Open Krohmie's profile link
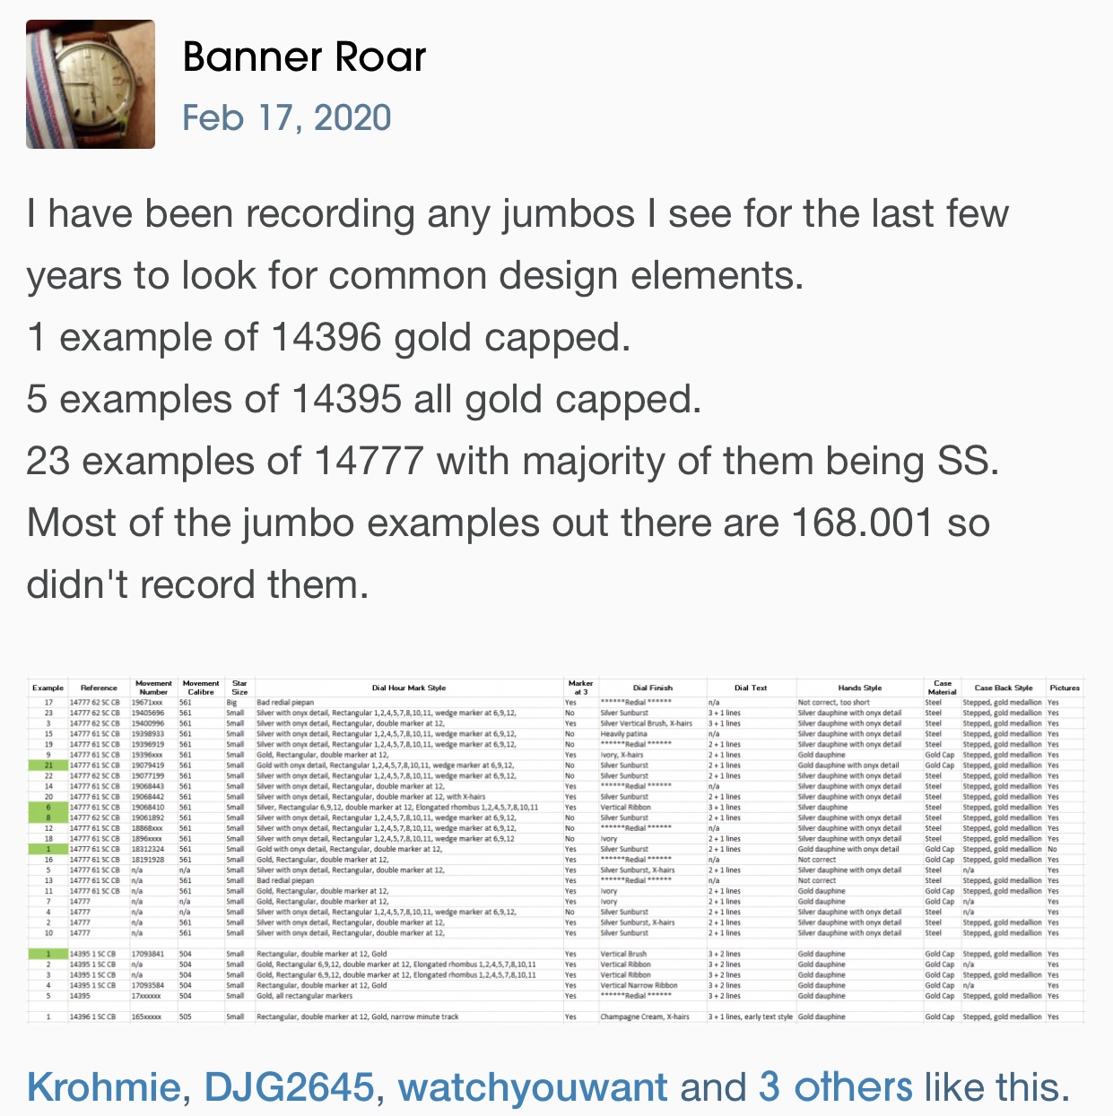The width and height of the screenshot is (1113, 1116). point(102,1086)
